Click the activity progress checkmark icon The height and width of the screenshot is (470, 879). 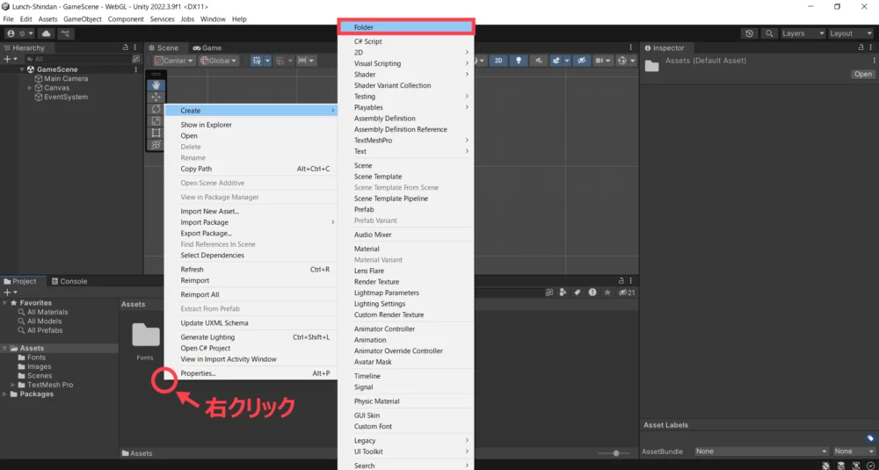[870, 465]
